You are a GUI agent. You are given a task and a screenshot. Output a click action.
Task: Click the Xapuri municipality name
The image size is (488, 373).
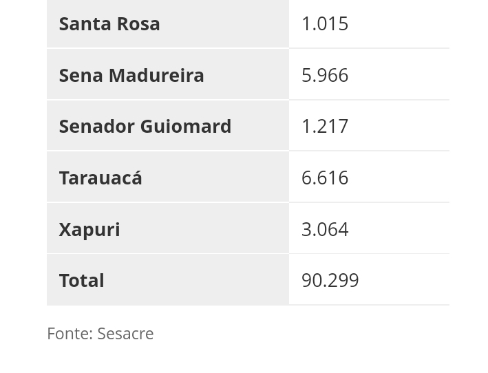tap(89, 229)
